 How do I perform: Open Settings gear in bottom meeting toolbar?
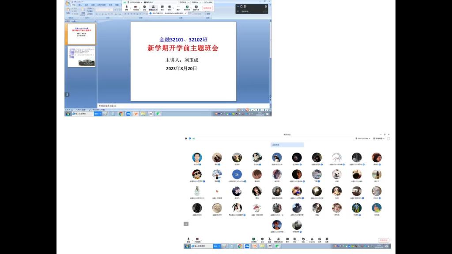(x=327, y=239)
